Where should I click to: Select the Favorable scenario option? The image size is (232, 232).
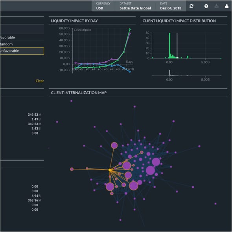click(22, 37)
